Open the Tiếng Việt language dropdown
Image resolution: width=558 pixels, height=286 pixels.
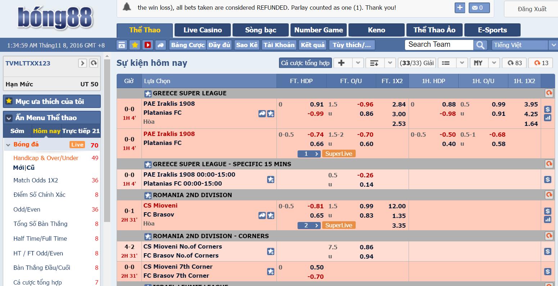(525, 45)
